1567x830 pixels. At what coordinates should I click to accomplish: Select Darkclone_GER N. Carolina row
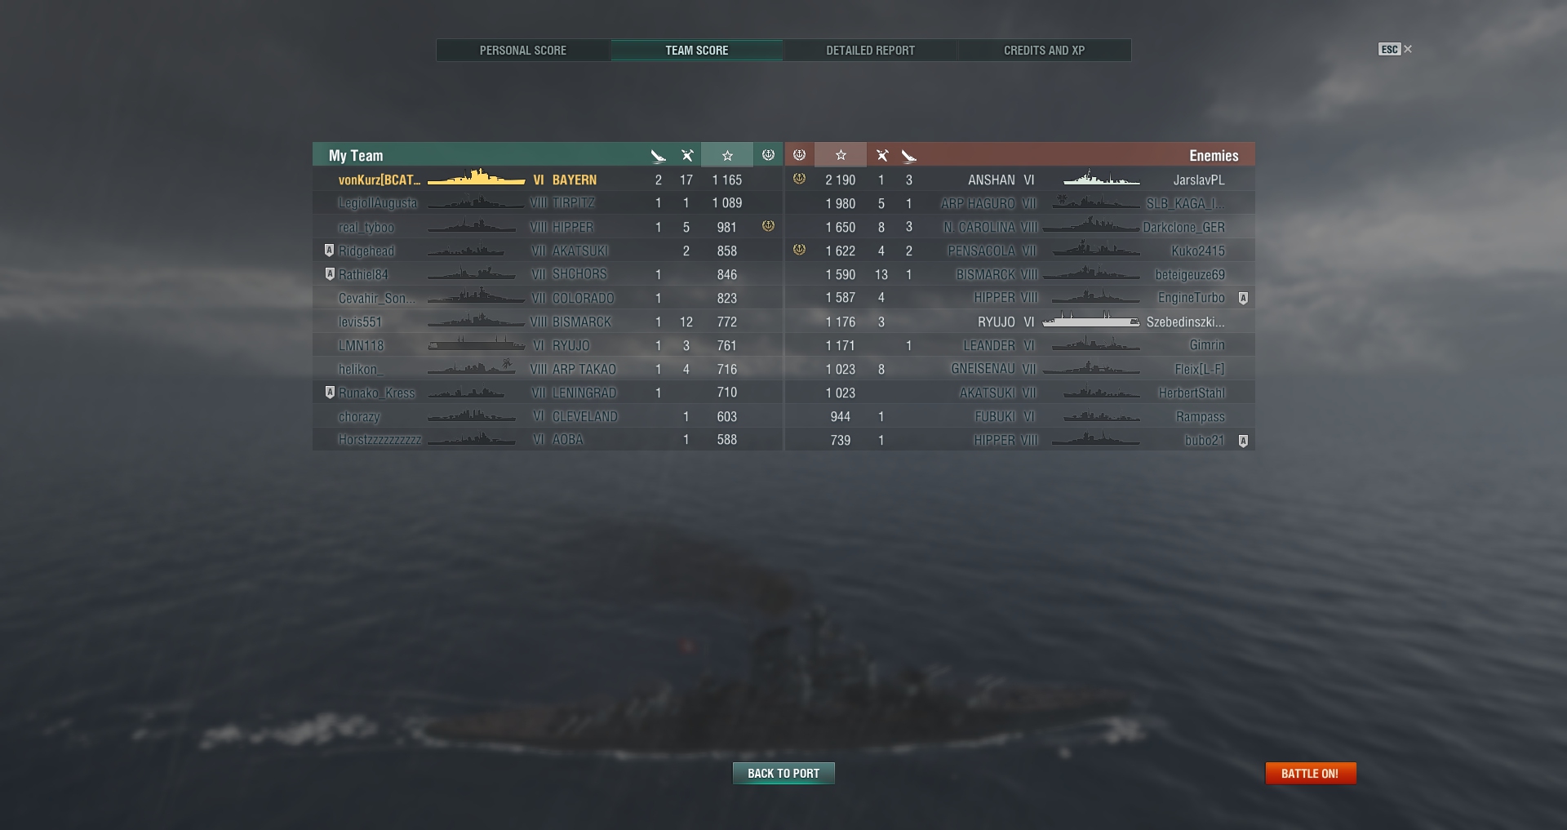point(1020,227)
